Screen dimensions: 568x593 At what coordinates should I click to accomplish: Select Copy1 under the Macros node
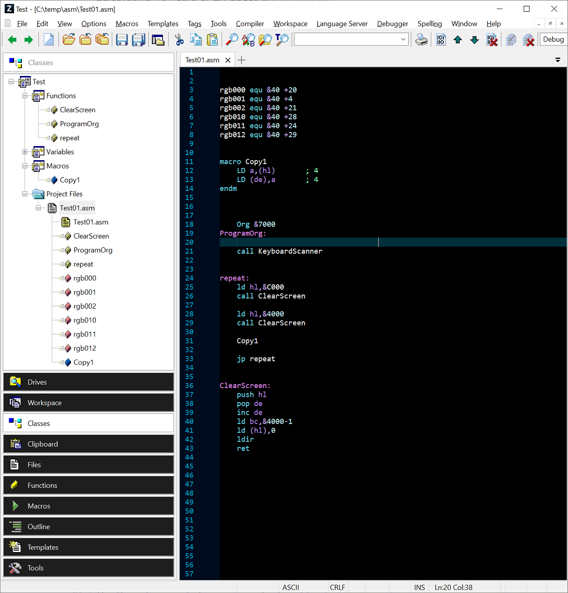pyautogui.click(x=70, y=180)
